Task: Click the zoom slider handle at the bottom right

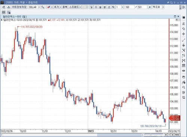Action: pyautogui.click(x=151, y=134)
